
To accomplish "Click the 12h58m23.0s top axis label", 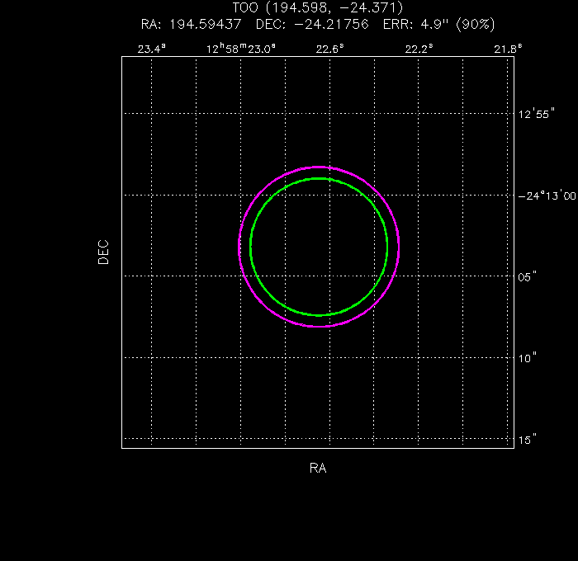I will tap(240, 49).
